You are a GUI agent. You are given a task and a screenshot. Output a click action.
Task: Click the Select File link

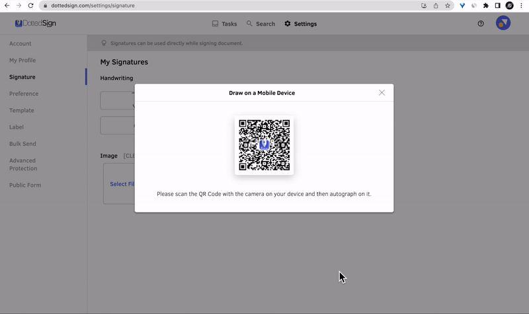tap(122, 184)
